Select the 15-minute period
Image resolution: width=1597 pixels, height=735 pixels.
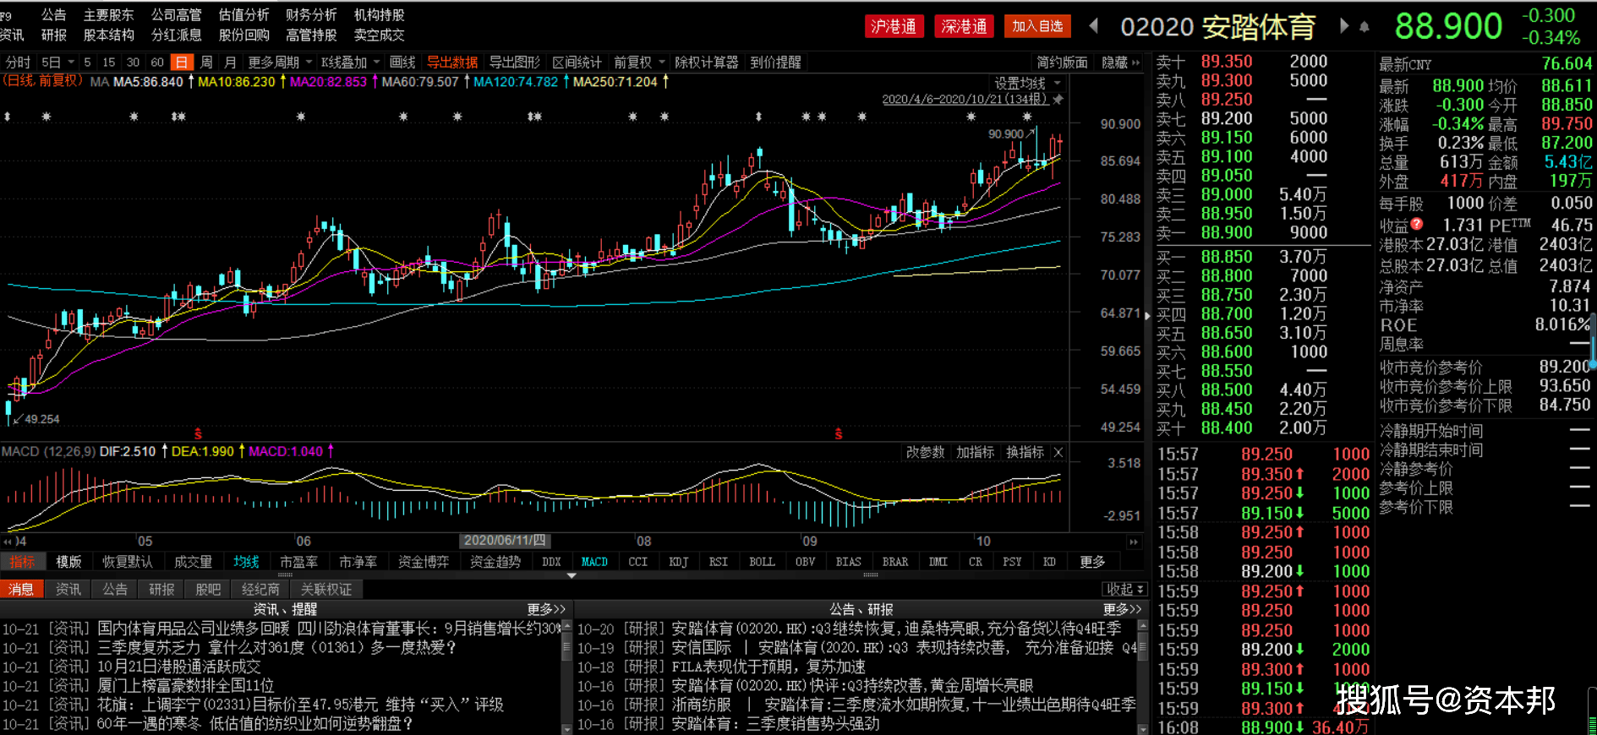109,63
